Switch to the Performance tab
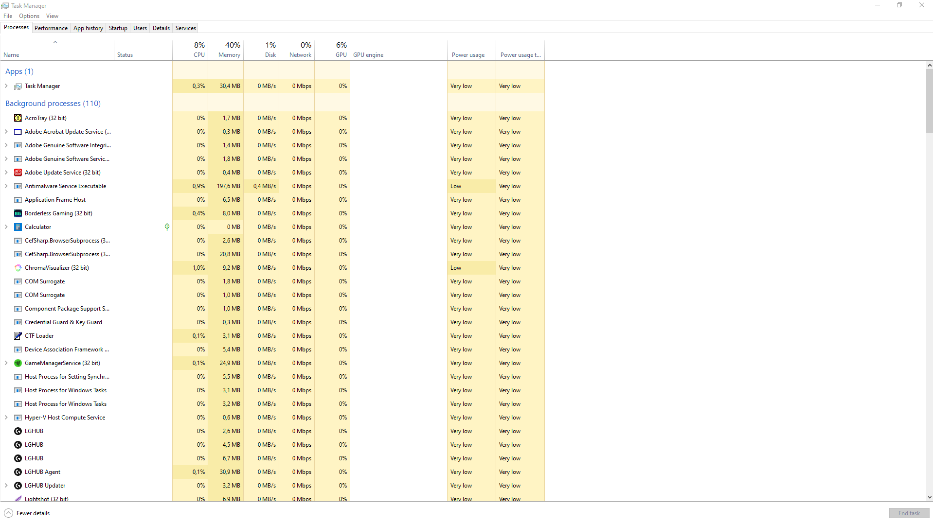933x524 pixels. (51, 28)
